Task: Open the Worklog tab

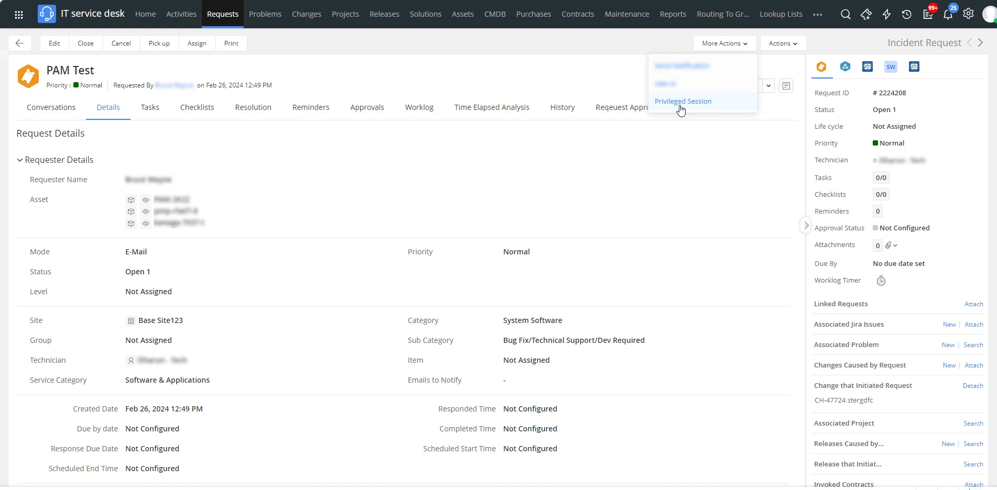Action: (x=419, y=107)
